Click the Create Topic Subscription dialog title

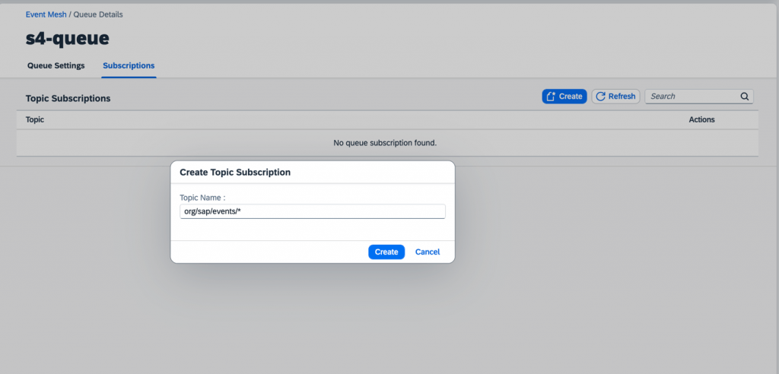235,173
